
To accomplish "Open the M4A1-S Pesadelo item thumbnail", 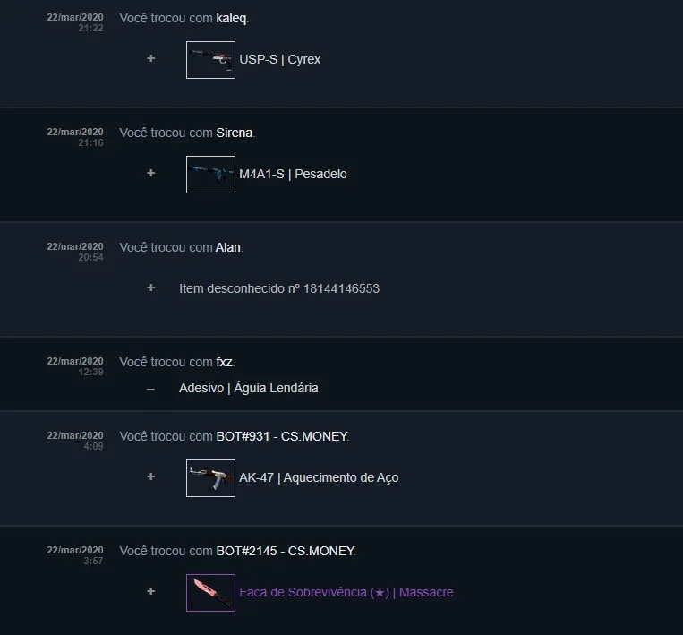I will pyautogui.click(x=210, y=175).
